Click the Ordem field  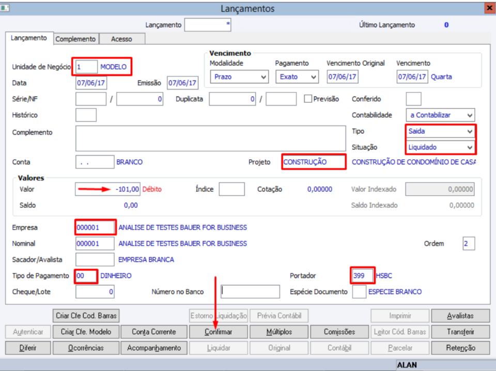click(469, 243)
